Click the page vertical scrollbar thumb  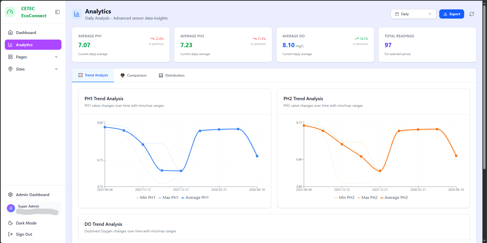point(484,87)
